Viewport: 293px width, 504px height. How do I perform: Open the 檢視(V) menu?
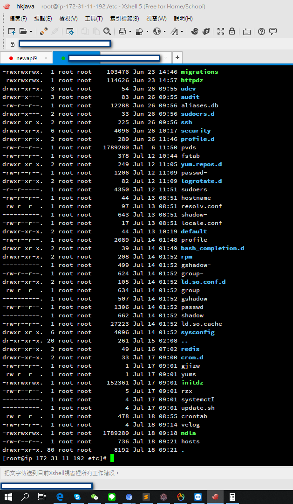click(x=68, y=19)
